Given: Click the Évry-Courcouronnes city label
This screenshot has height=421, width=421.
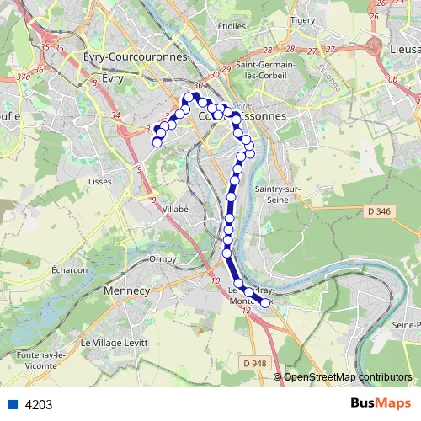Looking at the screenshot, I should point(136,57).
